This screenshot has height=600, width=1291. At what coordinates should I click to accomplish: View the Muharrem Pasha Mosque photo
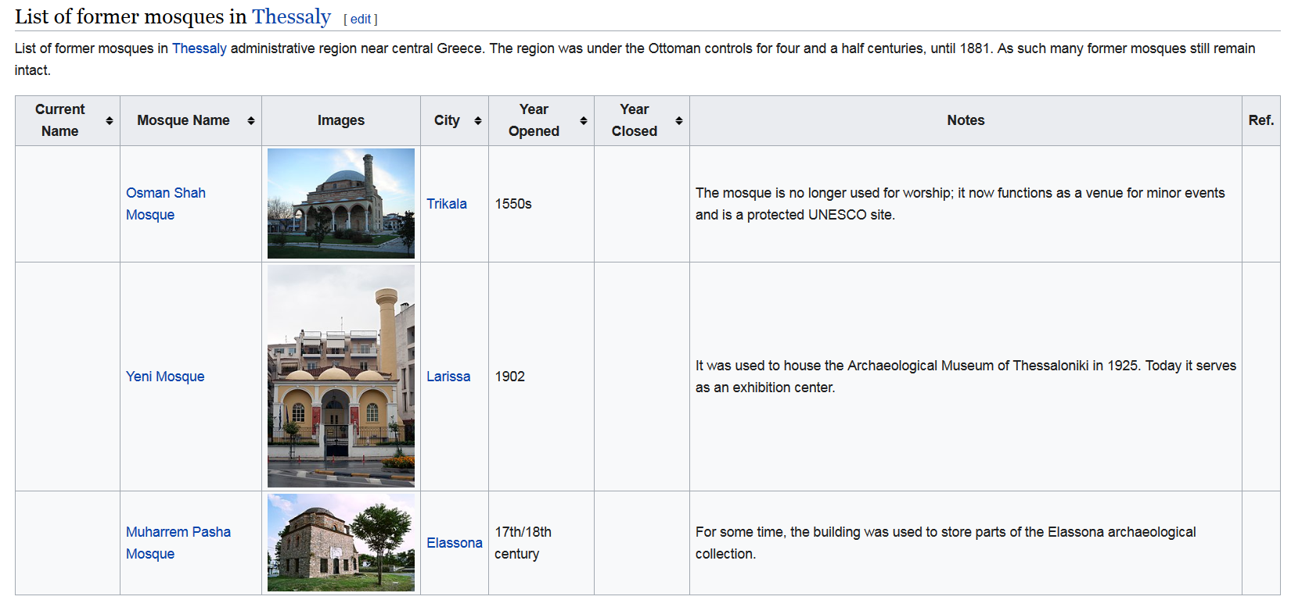[x=341, y=542]
